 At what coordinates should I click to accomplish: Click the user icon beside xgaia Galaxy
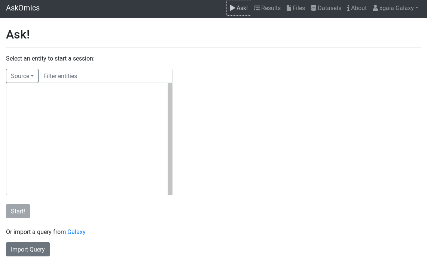pos(375,8)
